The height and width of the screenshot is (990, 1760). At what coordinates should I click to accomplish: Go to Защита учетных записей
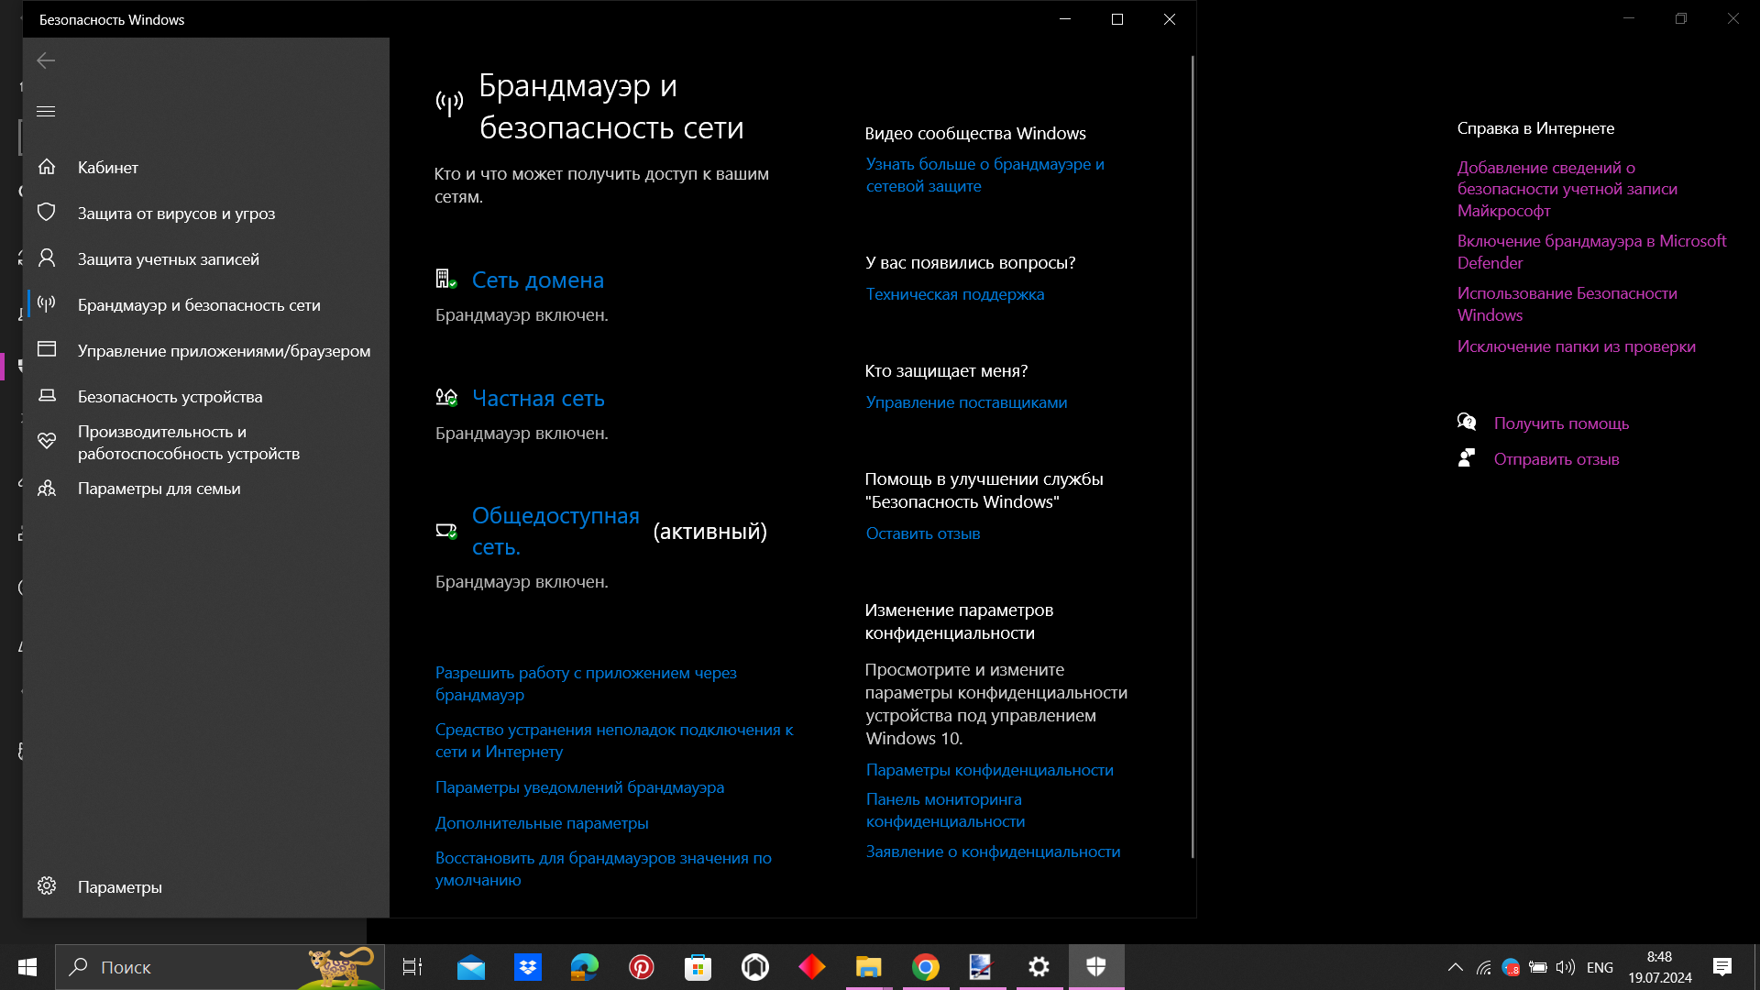(206, 258)
